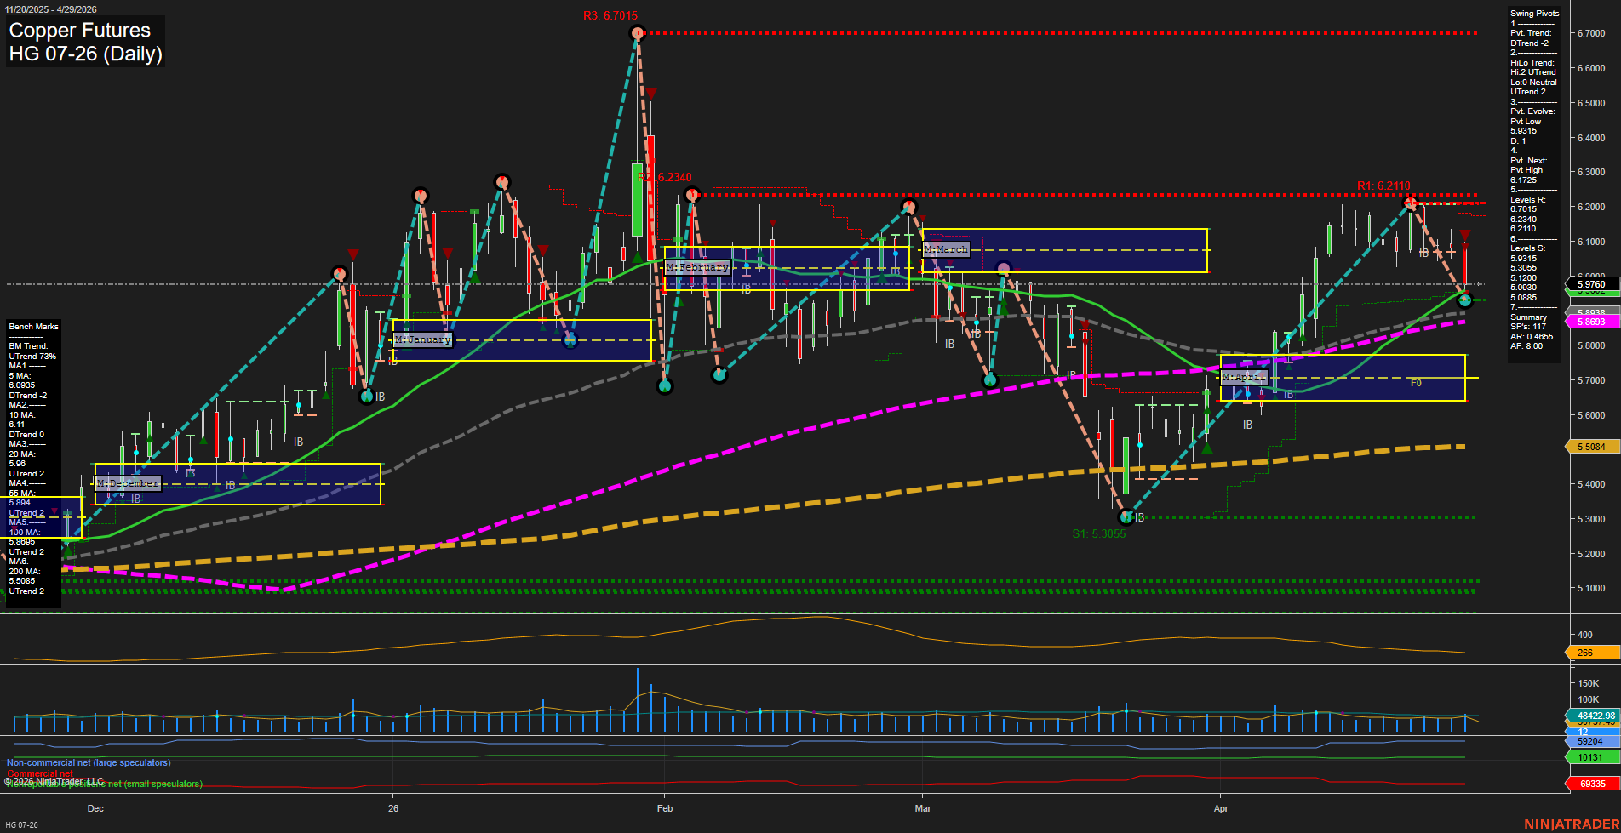Click the Apr label on the date axis

[1221, 808]
